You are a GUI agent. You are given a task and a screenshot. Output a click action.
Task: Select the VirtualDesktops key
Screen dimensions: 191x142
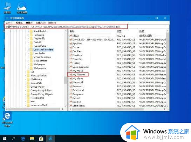(42, 57)
